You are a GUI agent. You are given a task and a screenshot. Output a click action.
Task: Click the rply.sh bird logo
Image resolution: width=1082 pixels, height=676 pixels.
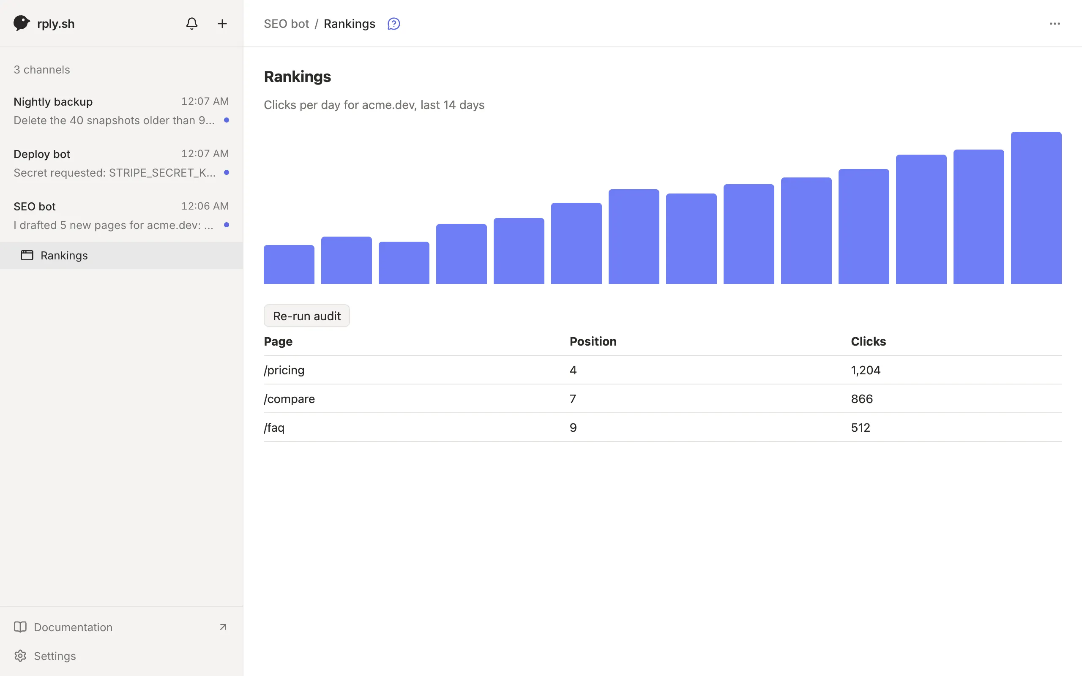coord(22,23)
